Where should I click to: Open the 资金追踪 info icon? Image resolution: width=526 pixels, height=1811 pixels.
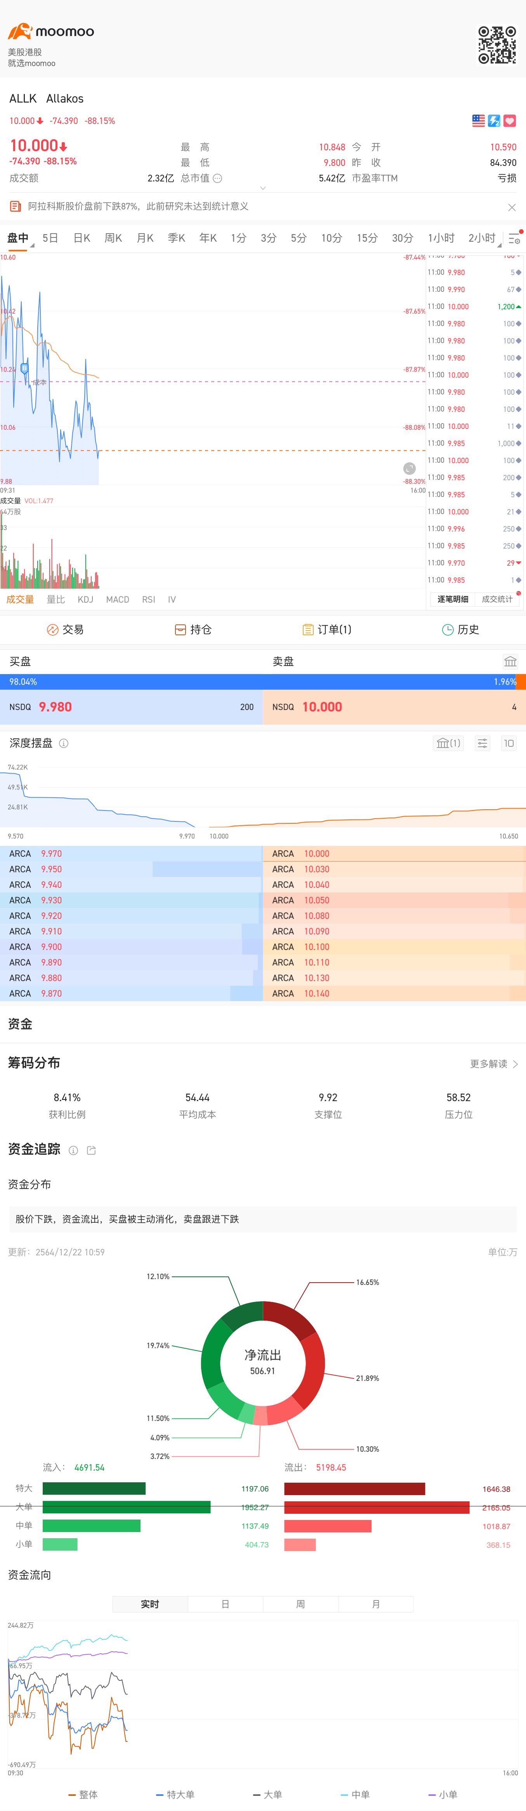point(73,1151)
